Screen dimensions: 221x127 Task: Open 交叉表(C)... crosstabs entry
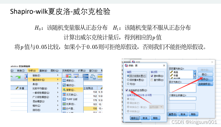[72, 95]
